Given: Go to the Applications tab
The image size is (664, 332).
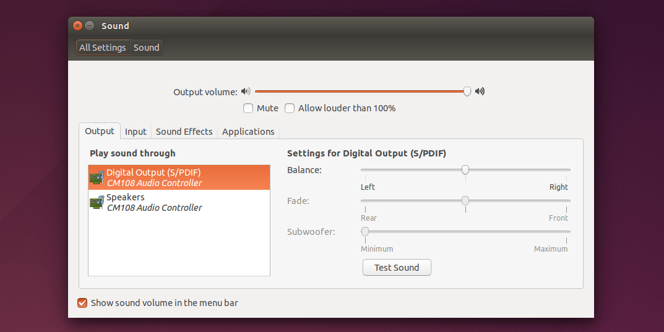Looking at the screenshot, I should (x=248, y=132).
